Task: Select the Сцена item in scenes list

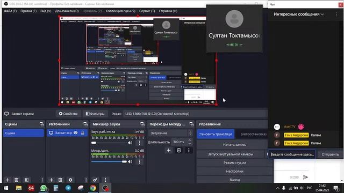Action: tap(24, 133)
